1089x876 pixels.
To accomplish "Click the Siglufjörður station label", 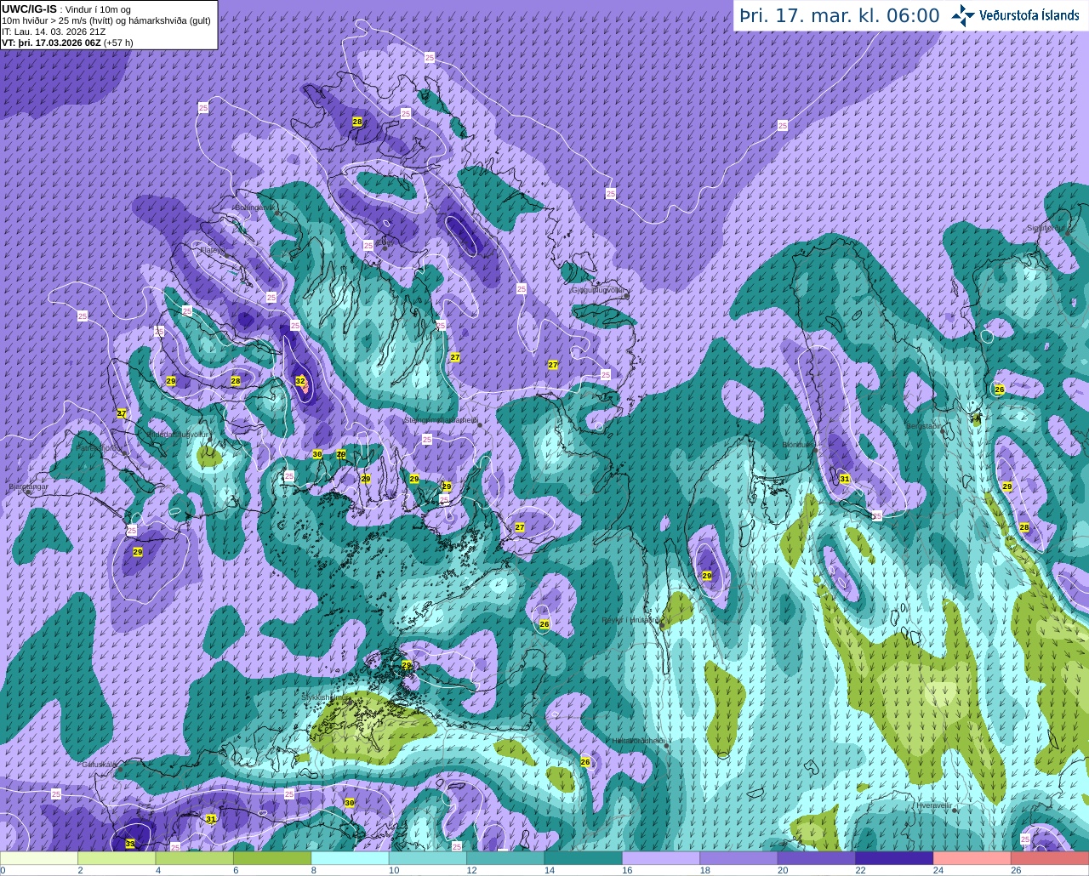I will (1046, 228).
